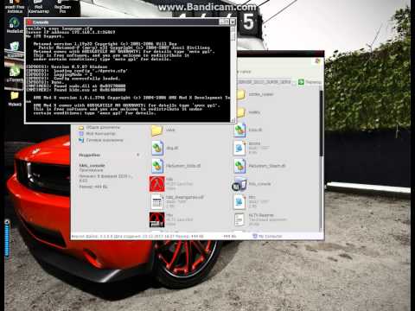Viewport: 415px width, 311px height.
Task: Open the Общие документы sidebar link
Action: pyautogui.click(x=99, y=127)
